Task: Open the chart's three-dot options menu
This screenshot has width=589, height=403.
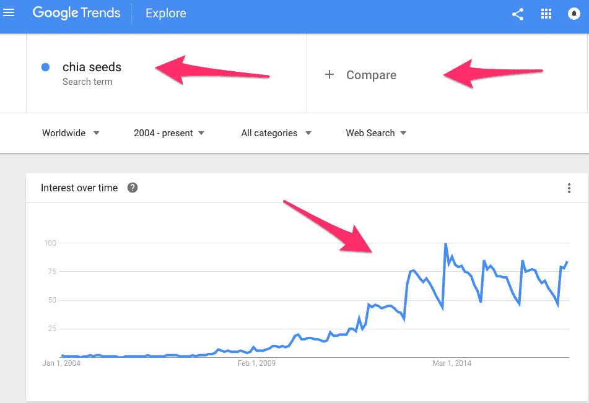Action: pos(569,188)
